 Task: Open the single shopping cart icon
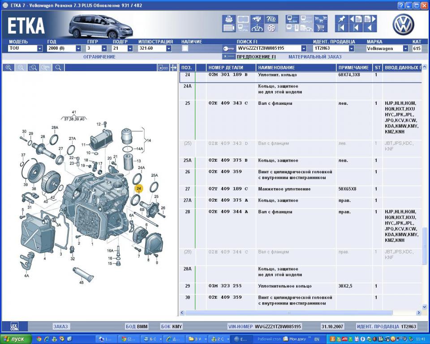click(x=320, y=28)
